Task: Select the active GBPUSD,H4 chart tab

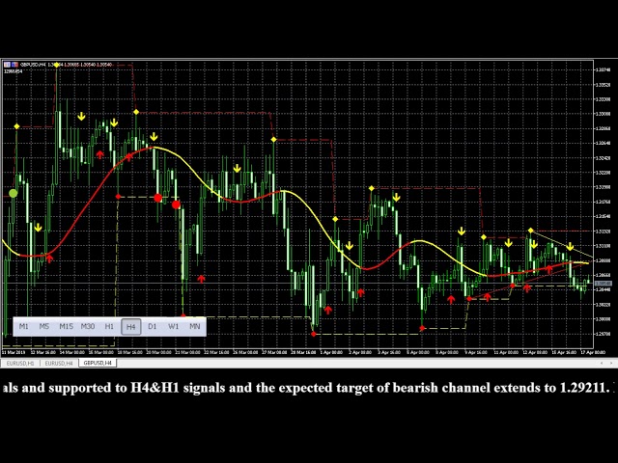Action: tap(98, 364)
